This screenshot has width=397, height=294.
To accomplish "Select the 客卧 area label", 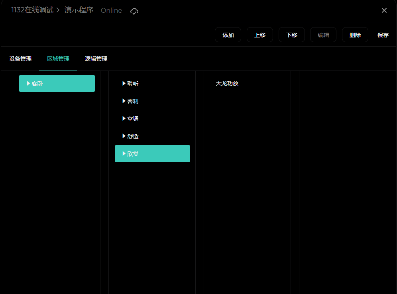I will coord(37,84).
